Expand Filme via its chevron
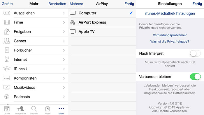The image size is (204, 115). coord(64,22)
